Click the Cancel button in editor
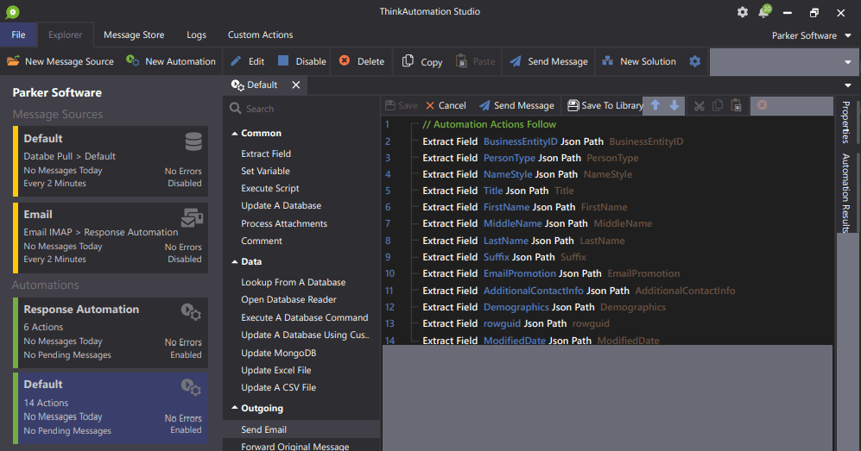 click(x=446, y=105)
